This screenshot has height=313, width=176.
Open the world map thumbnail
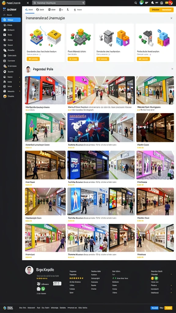[x=88, y=127]
